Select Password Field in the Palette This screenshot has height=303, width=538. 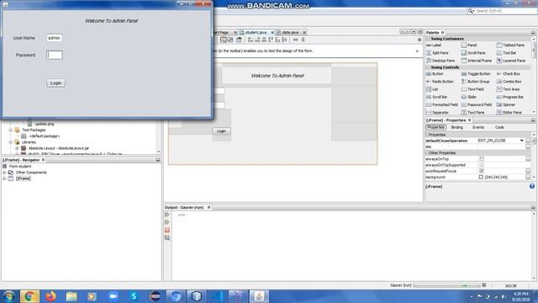[x=477, y=104]
